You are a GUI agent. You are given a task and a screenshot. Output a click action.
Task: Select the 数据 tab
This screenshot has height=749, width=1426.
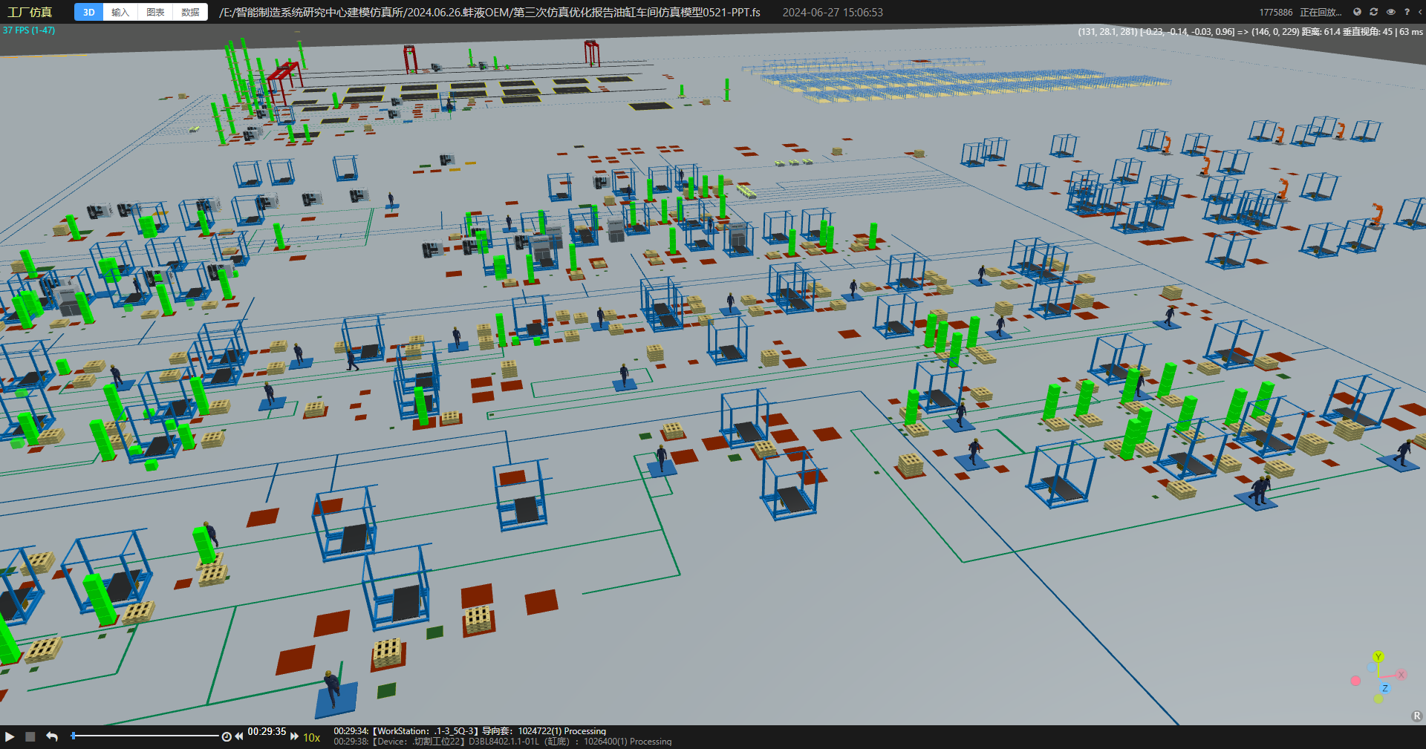click(190, 12)
